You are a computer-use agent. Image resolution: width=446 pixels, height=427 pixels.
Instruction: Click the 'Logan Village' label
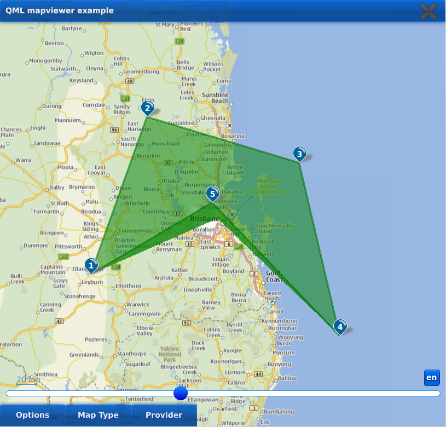(220, 262)
